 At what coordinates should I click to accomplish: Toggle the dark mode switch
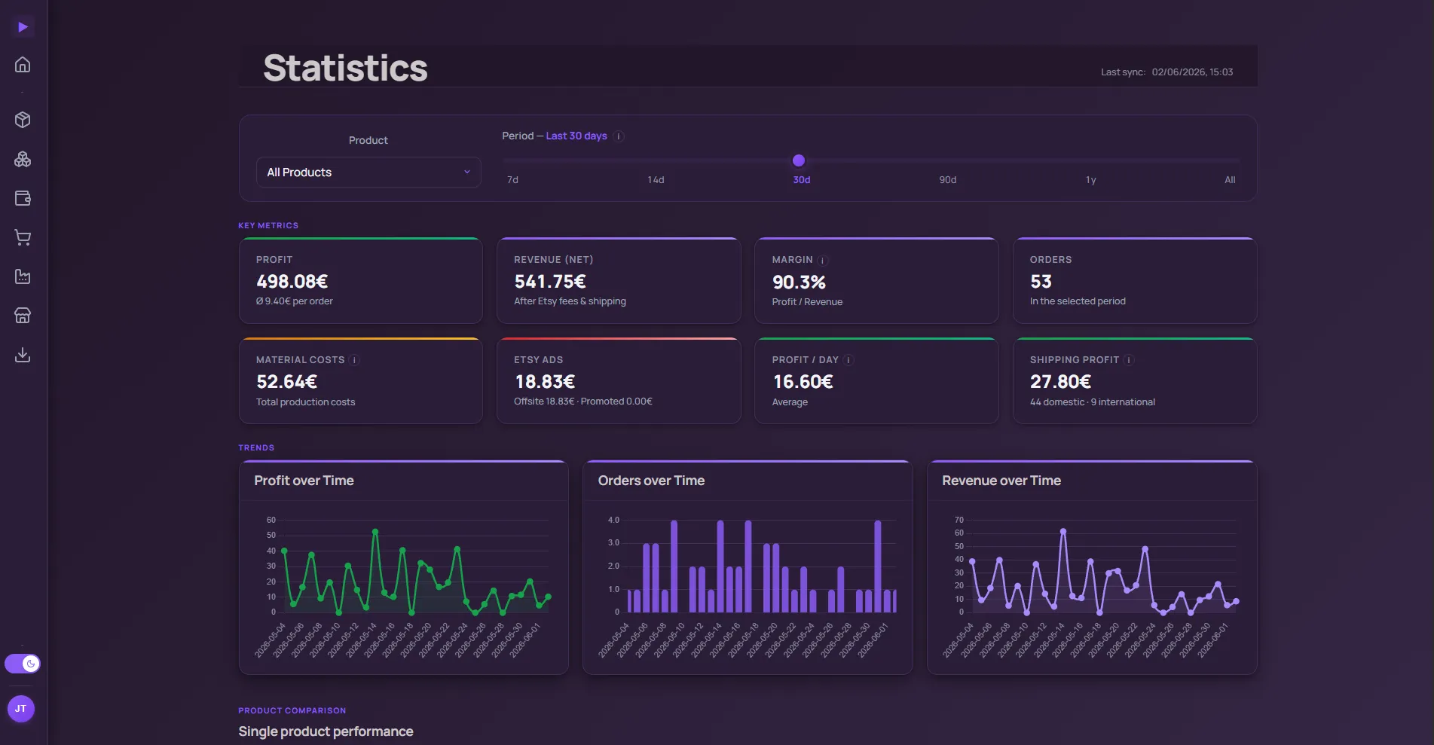pos(23,664)
